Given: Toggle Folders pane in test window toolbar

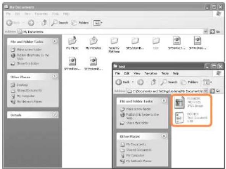Looking at the screenshot, I should (189, 82).
